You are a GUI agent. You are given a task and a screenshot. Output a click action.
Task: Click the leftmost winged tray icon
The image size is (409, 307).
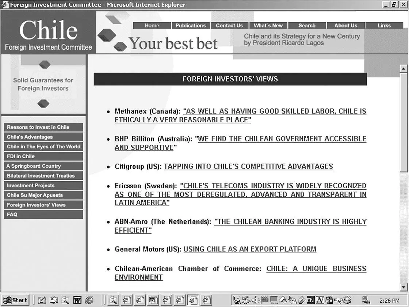[x=237, y=300]
